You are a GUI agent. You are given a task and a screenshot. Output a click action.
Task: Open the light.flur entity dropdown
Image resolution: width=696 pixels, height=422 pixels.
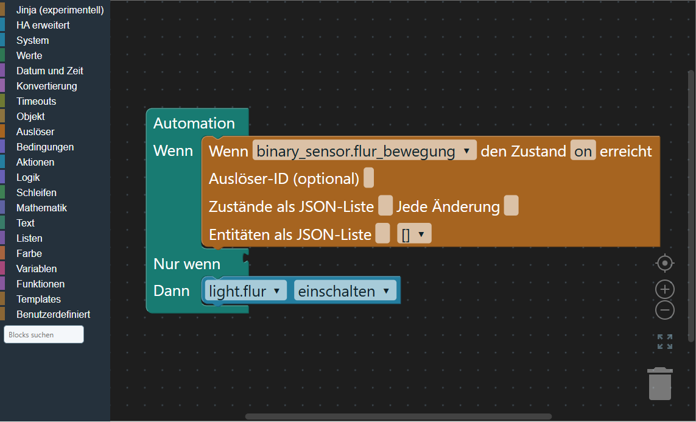(245, 290)
